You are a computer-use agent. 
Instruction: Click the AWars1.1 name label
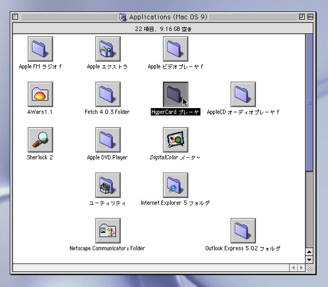tap(40, 112)
